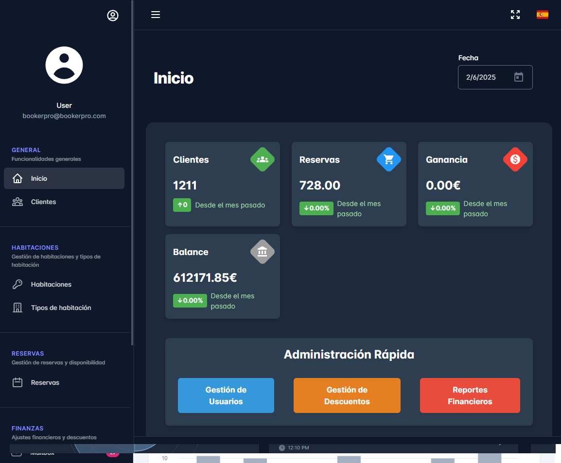Click the green Clientes group icon

pos(263,159)
